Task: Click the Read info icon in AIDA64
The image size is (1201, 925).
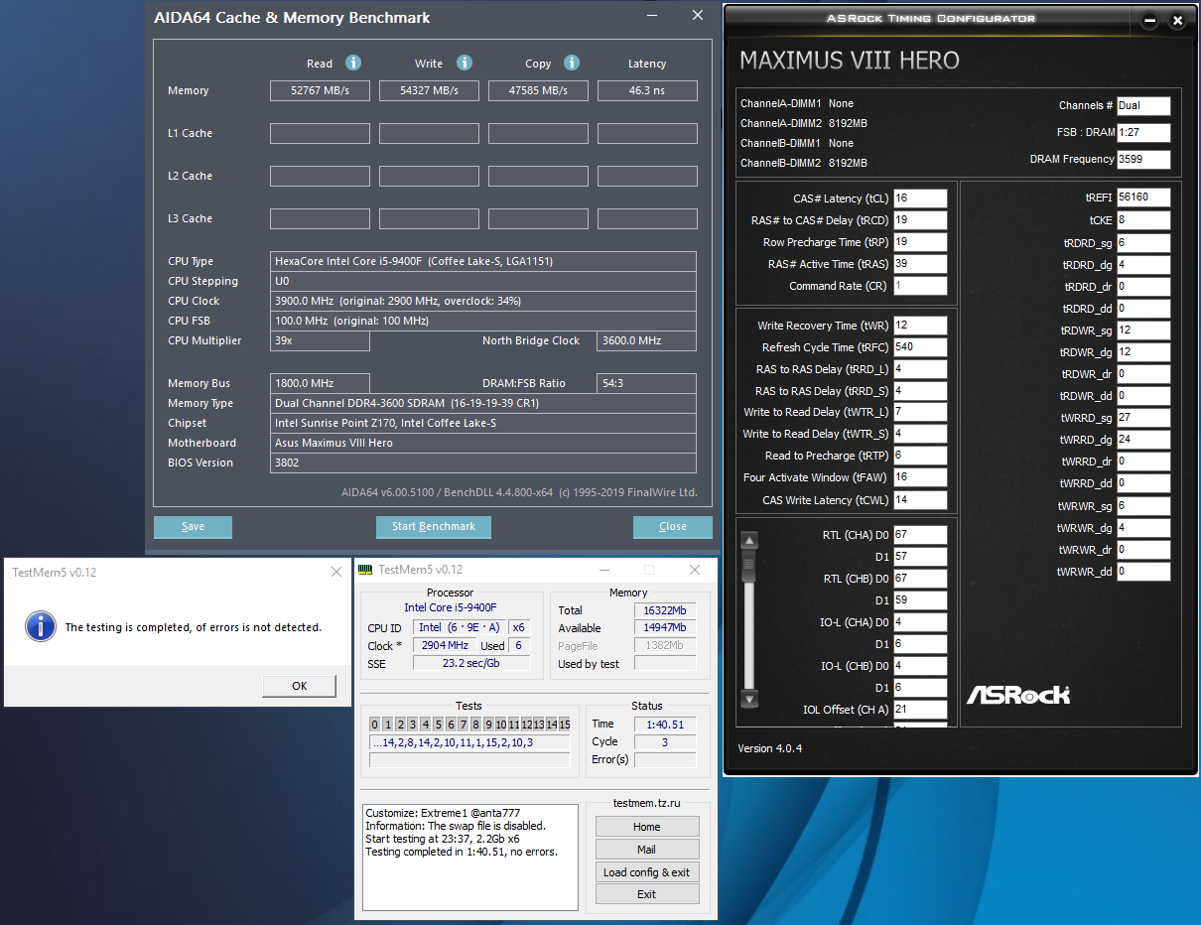Action: pyautogui.click(x=353, y=63)
